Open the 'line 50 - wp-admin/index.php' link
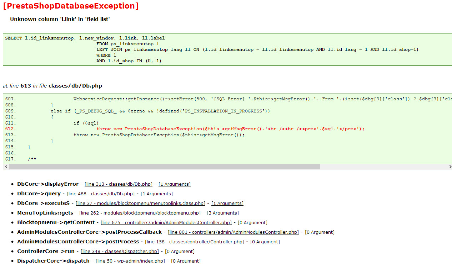Image resolution: width=452 pixels, height=264 pixels. pos(130,261)
